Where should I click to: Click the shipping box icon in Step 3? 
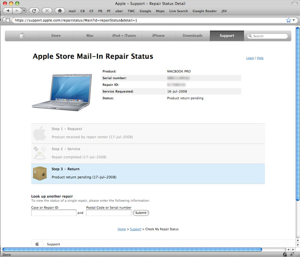(40, 173)
